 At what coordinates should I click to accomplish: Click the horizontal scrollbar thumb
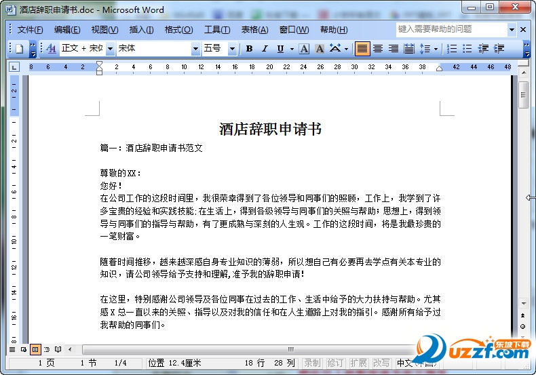[x=290, y=349]
